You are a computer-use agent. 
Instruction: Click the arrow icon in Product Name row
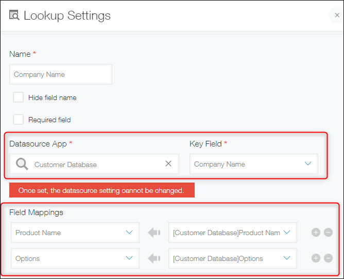[154, 233]
